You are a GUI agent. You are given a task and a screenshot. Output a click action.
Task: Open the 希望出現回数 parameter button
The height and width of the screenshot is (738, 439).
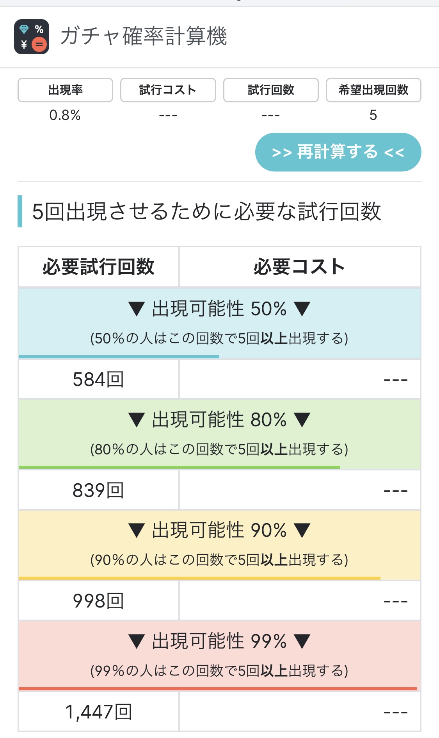[373, 90]
